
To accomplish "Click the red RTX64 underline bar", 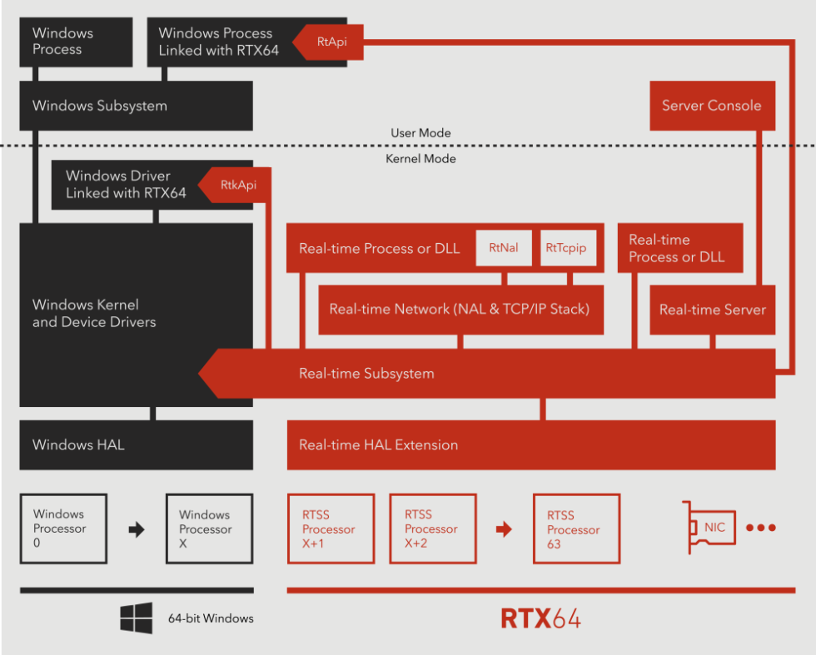I will point(540,589).
